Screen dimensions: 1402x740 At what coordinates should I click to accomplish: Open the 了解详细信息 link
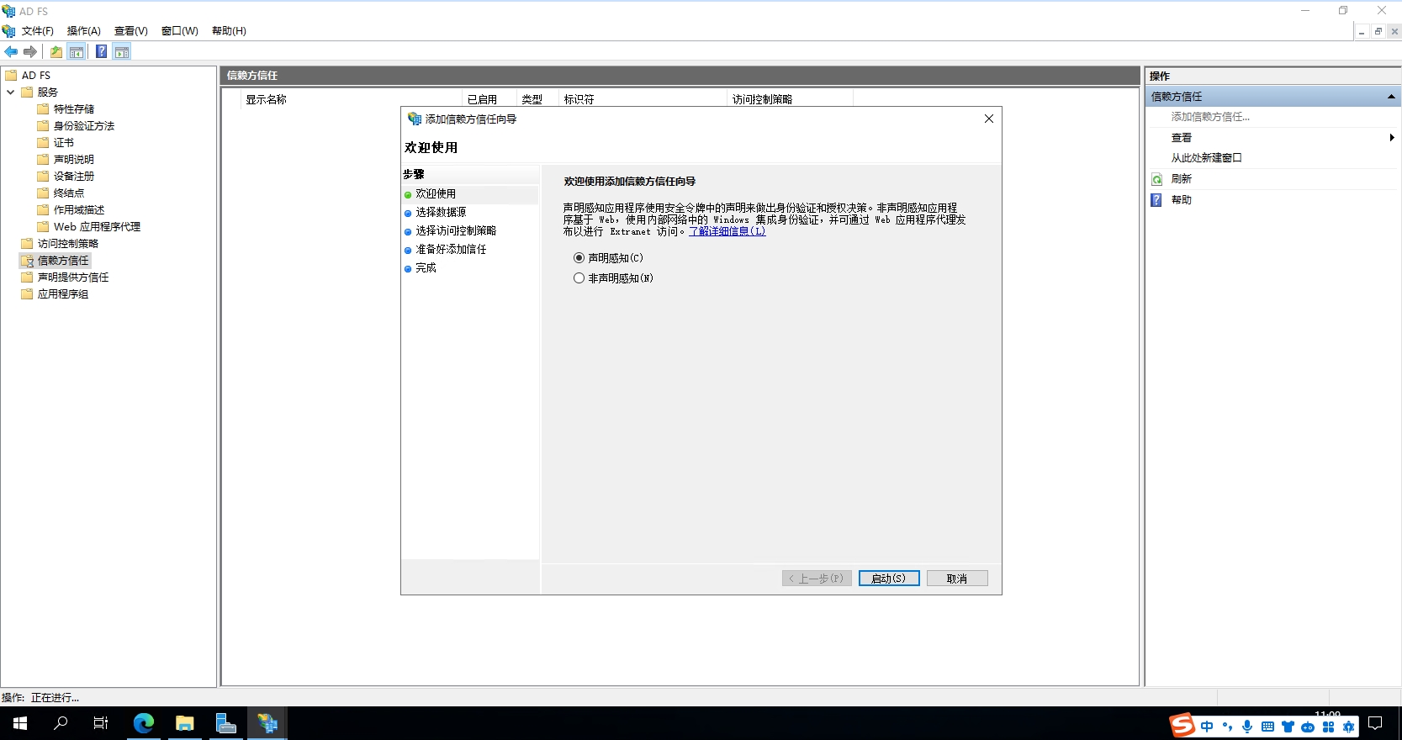[727, 231]
